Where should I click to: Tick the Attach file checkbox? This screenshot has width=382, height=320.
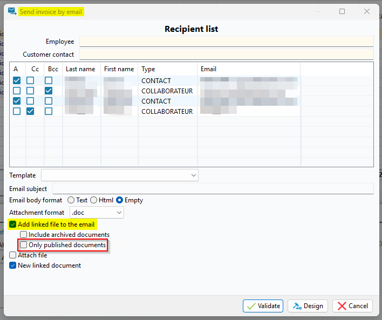coord(13,255)
